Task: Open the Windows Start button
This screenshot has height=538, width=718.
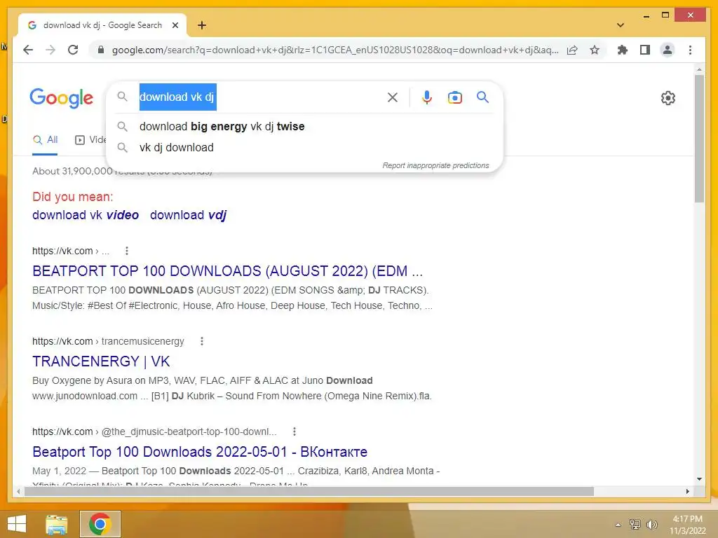Action: tap(17, 524)
